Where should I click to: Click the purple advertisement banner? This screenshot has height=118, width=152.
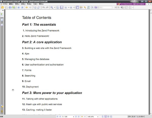point(131,4)
